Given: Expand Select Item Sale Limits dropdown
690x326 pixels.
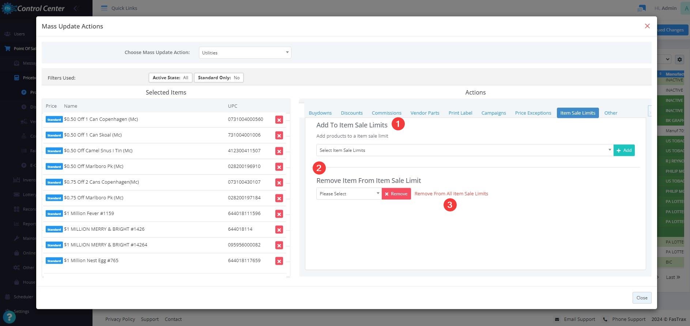Looking at the screenshot, I should click(x=464, y=150).
